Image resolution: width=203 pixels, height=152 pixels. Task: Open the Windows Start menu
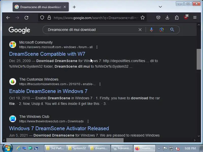(7, 148)
